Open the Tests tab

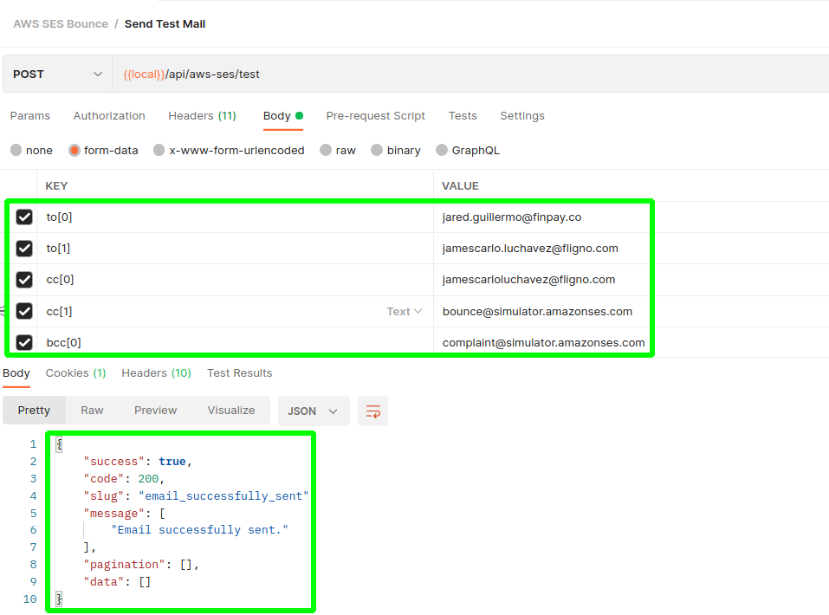click(x=463, y=116)
